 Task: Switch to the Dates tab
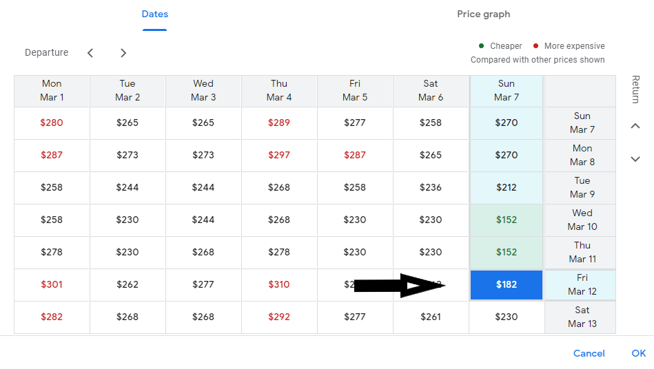(155, 14)
